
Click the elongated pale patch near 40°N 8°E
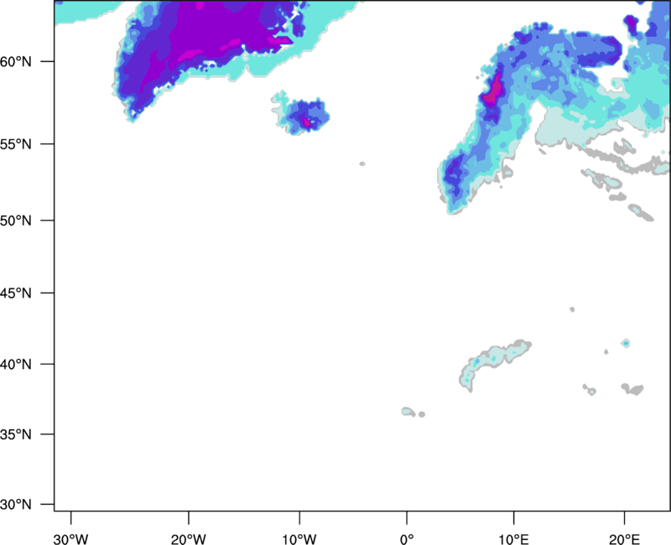click(494, 364)
